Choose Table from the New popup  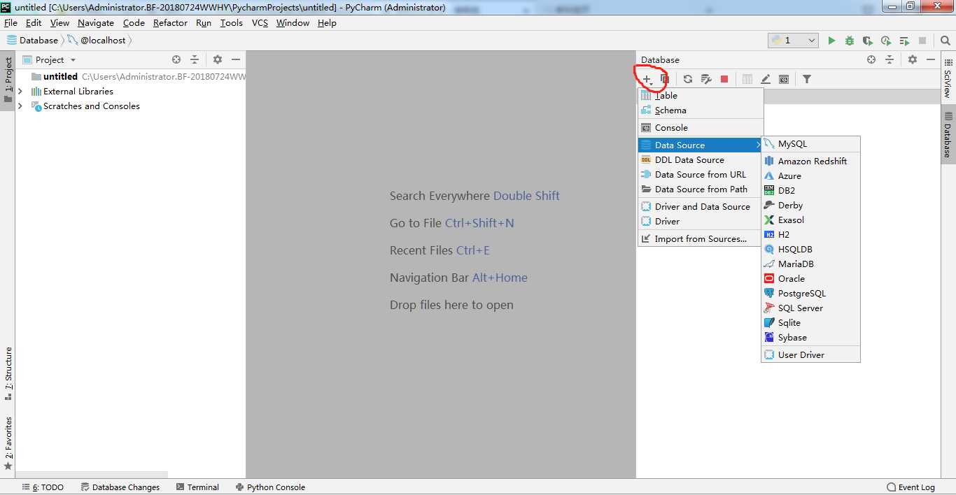(x=701, y=96)
